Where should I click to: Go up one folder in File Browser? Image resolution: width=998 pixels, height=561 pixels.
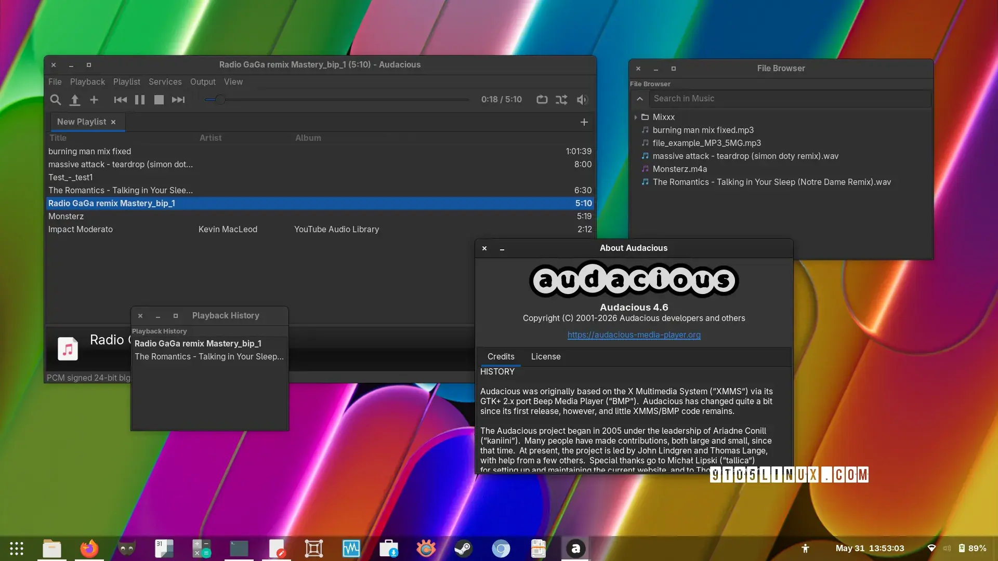coord(640,99)
